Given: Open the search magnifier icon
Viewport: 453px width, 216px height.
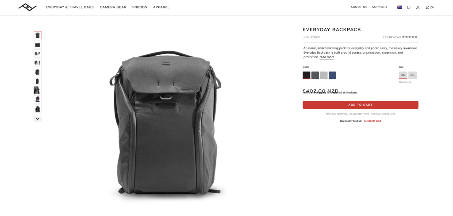Looking at the screenshot, I should tap(408, 7).
